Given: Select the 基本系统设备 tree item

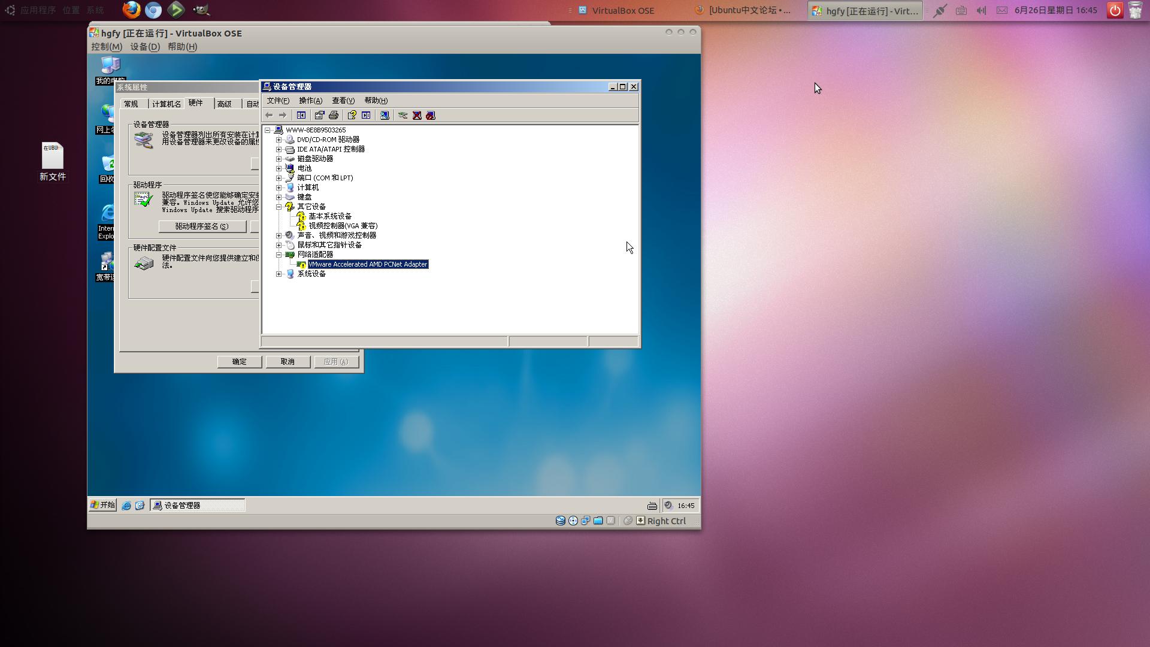Looking at the screenshot, I should point(330,216).
